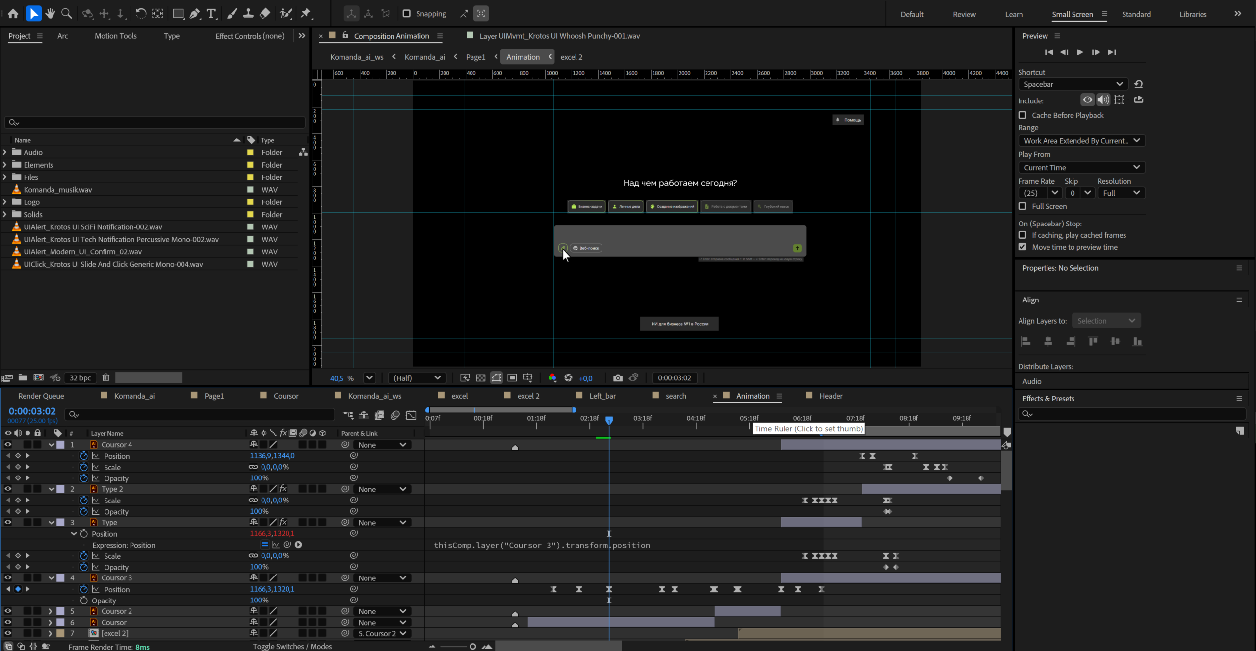This screenshot has height=651, width=1256.
Task: Open the Half resolution dropdown in viewer
Action: point(417,378)
